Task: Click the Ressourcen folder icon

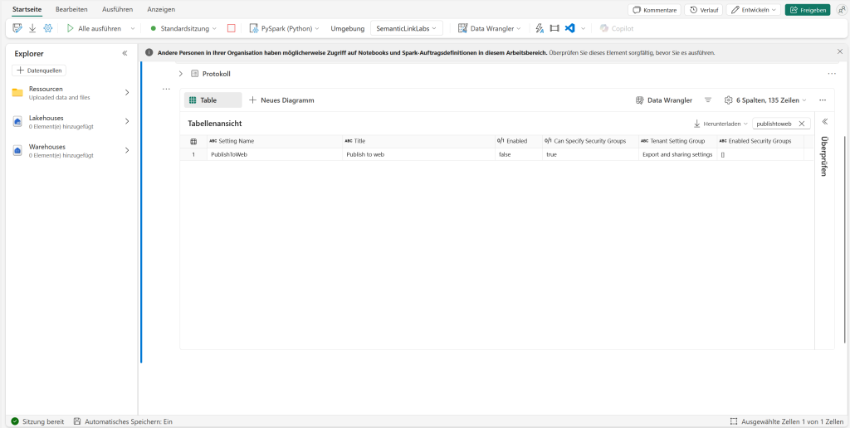Action: [17, 92]
